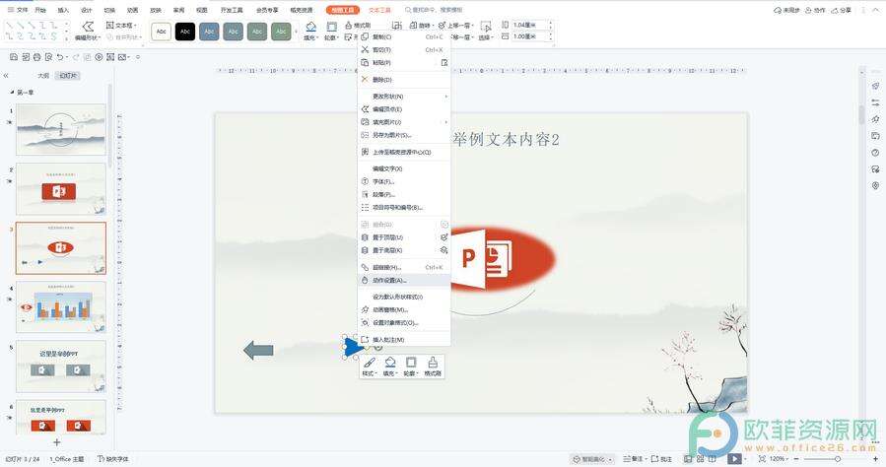Click the gray left arrow shape on the slide
Image resolution: width=886 pixels, height=467 pixels.
[258, 350]
